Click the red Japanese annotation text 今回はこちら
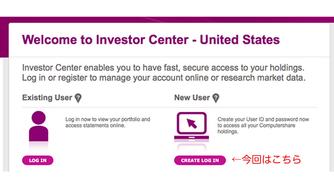This screenshot has width=334, height=188. click(x=271, y=160)
